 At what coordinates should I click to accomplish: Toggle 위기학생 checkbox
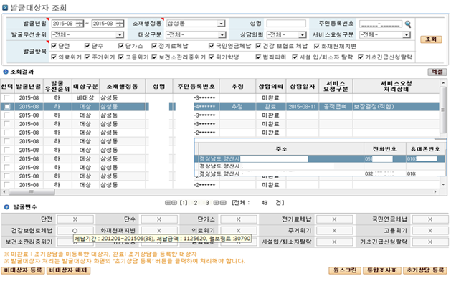[x=212, y=57]
